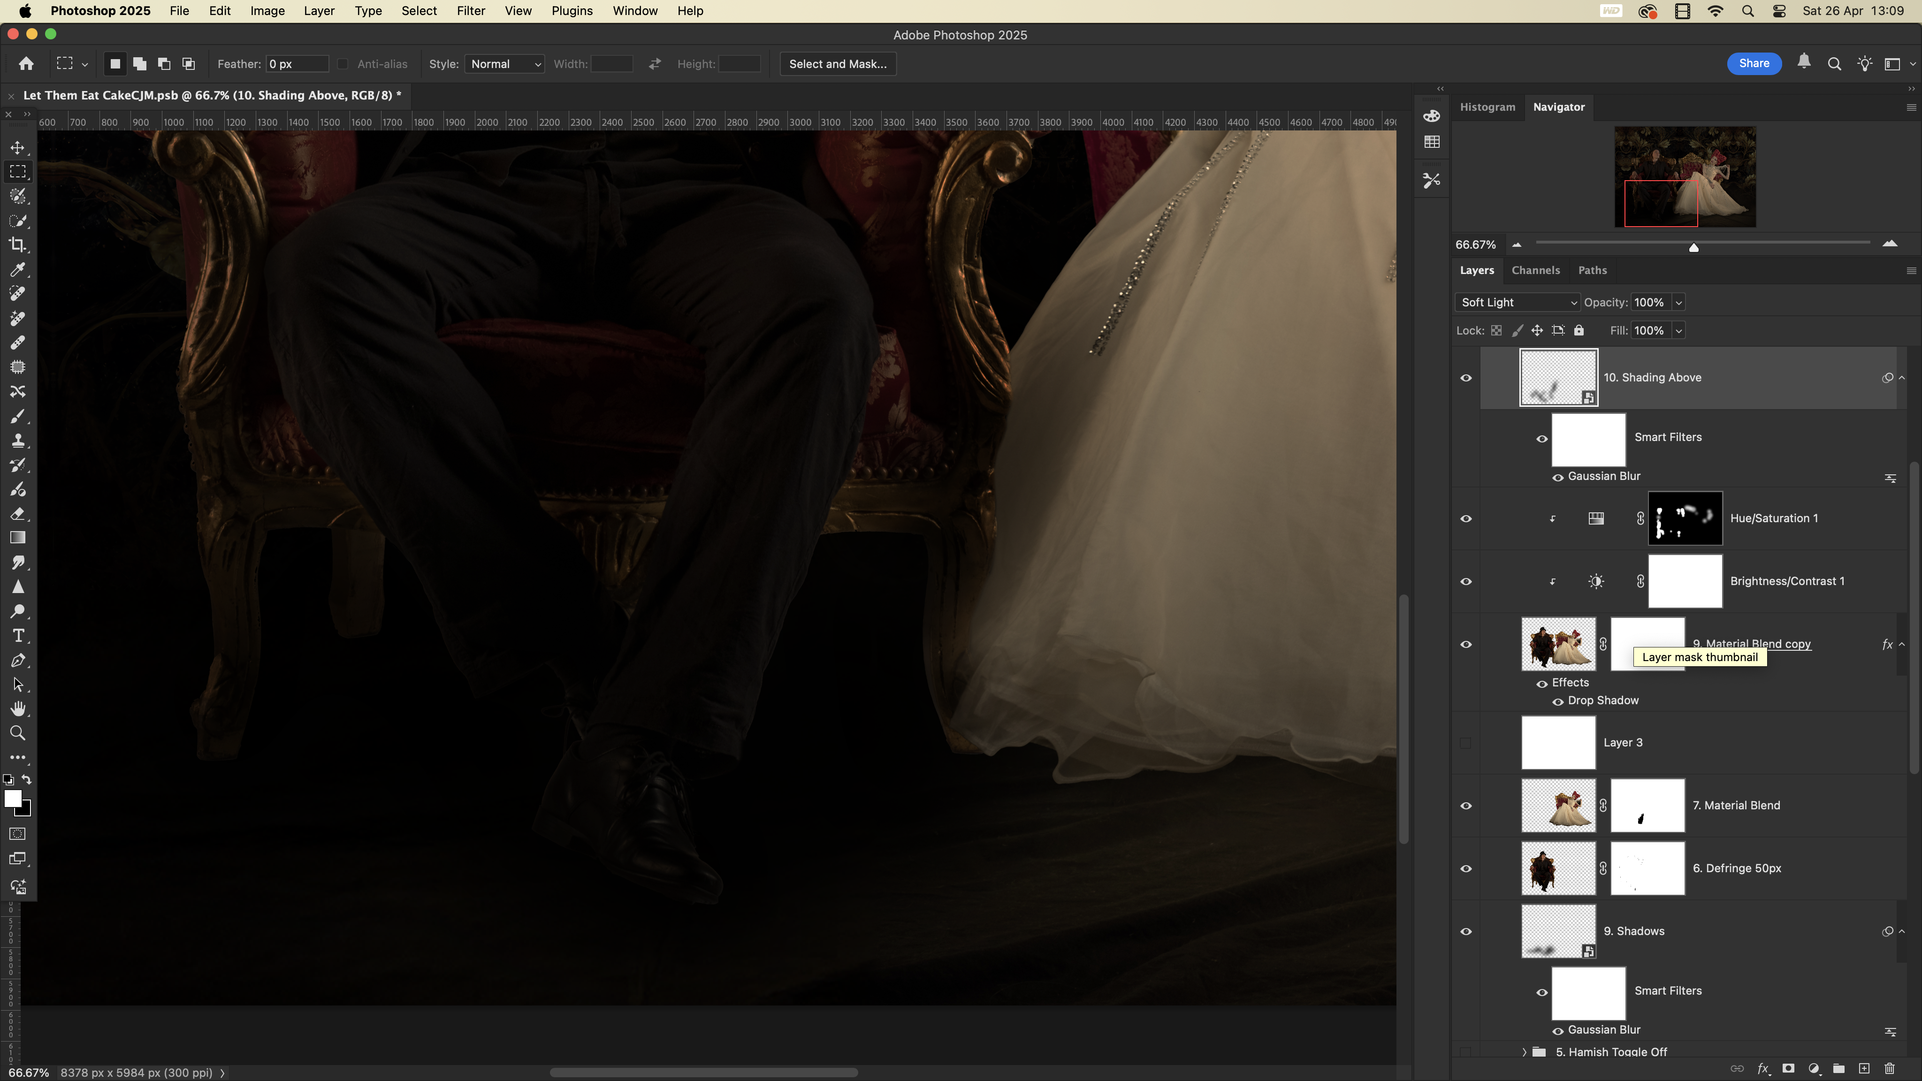Click the Navigator zoom slider handle

coord(1693,247)
